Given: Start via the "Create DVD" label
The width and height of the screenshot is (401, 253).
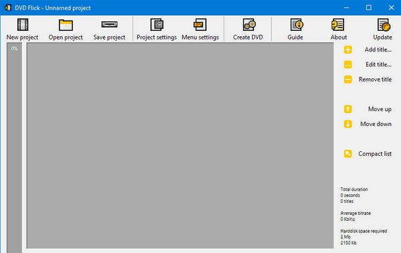Looking at the screenshot, I should [x=248, y=37].
